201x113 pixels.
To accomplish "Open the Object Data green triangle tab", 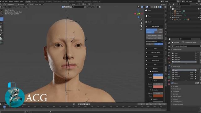I will 169,77.
